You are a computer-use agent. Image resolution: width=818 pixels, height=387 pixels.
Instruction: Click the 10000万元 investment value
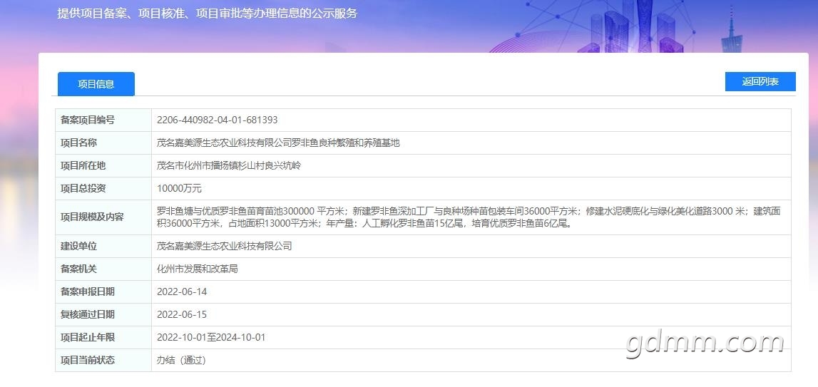pos(179,188)
